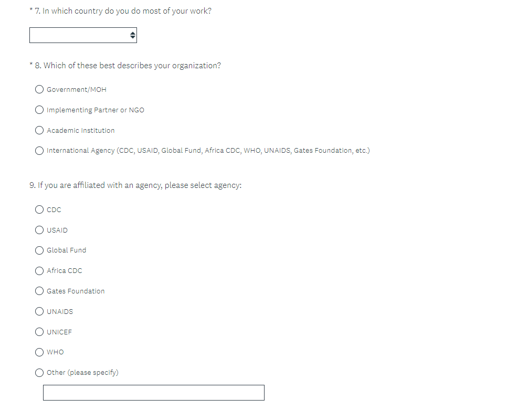
Task: Select UNICEF agency option
Action: 39,332
